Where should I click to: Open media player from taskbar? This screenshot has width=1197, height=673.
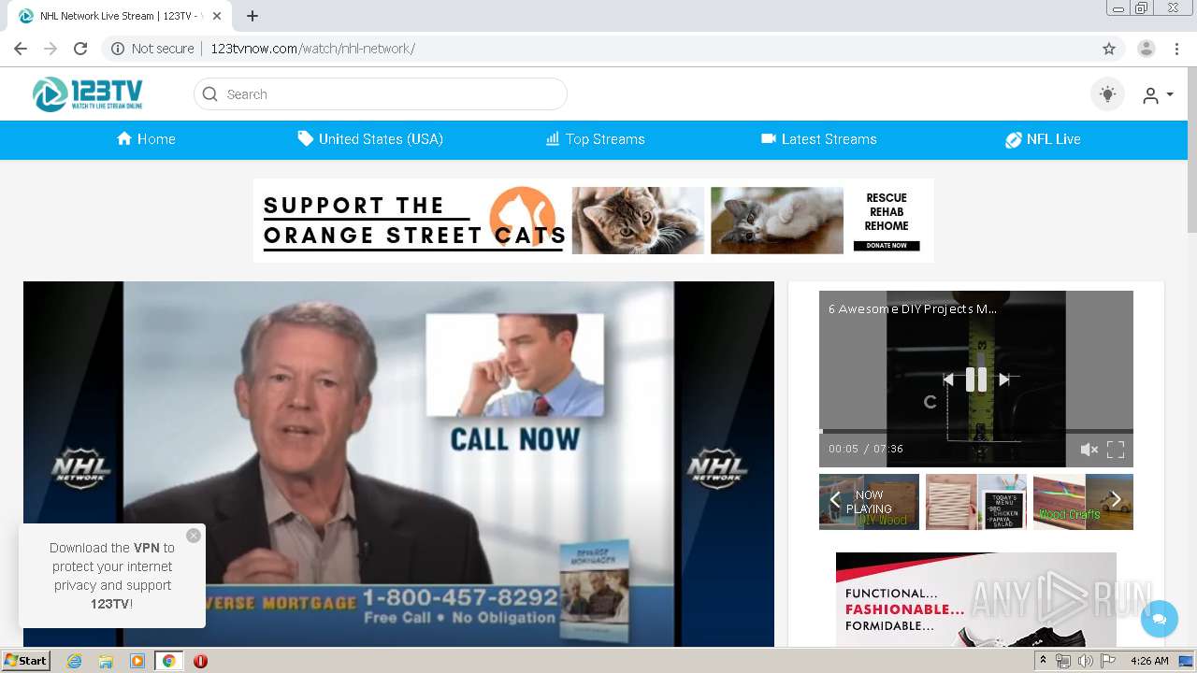(x=137, y=661)
